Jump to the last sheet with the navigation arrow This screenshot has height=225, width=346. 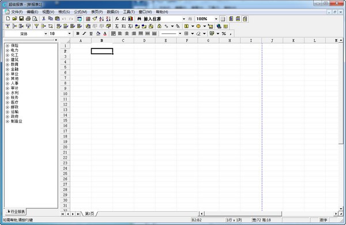point(78,213)
